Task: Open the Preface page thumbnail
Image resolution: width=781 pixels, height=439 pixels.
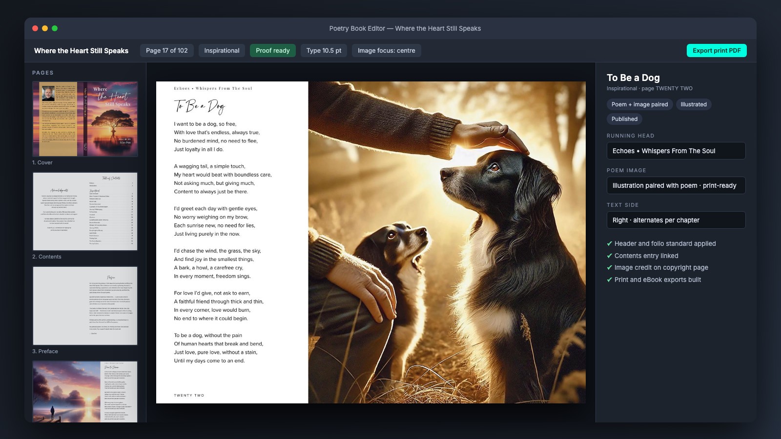Action: pos(85,306)
